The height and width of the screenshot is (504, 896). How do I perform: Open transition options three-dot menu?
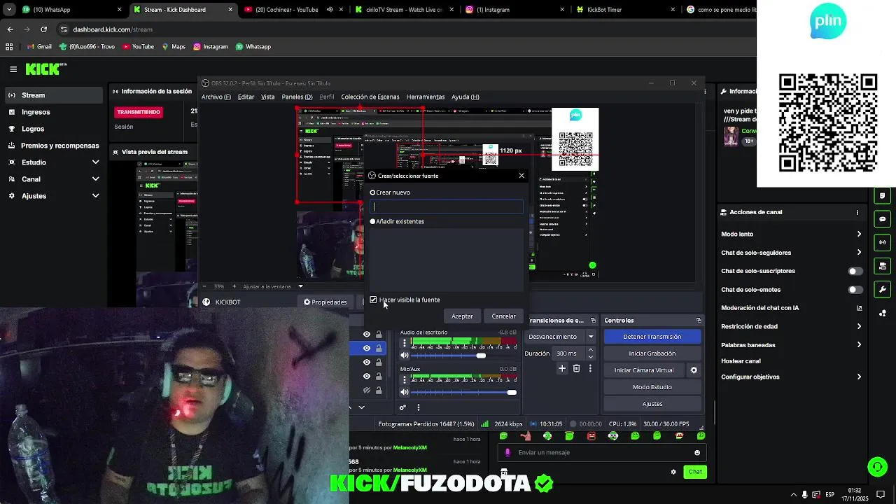coord(591,368)
